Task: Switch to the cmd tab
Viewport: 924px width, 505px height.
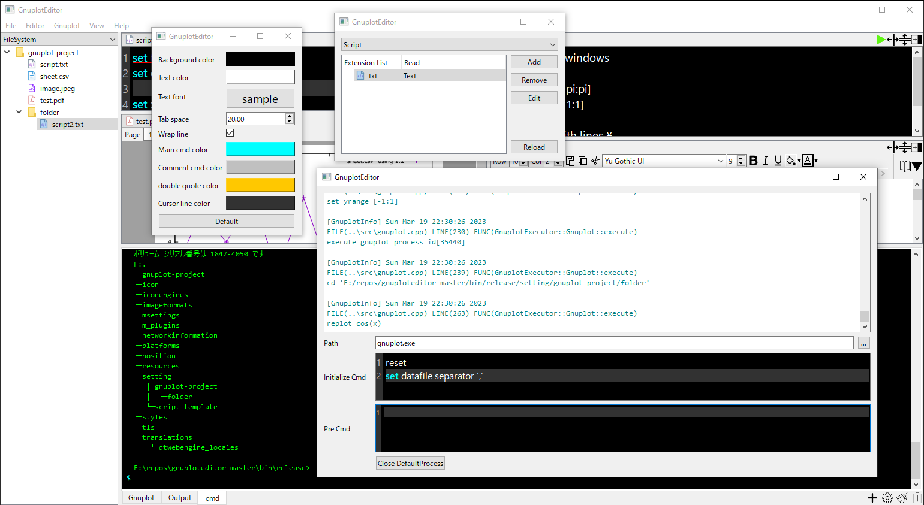Action: pos(212,498)
